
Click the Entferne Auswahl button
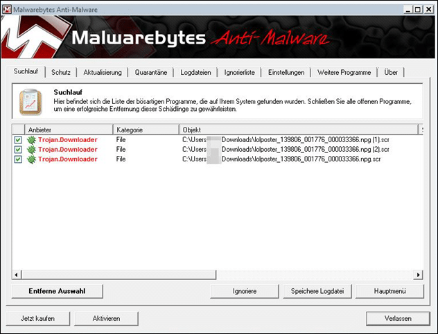pyautogui.click(x=58, y=291)
